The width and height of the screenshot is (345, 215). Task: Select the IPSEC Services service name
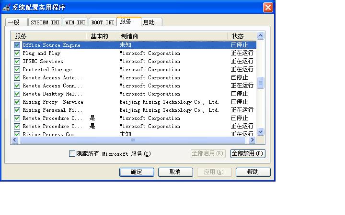click(43, 62)
